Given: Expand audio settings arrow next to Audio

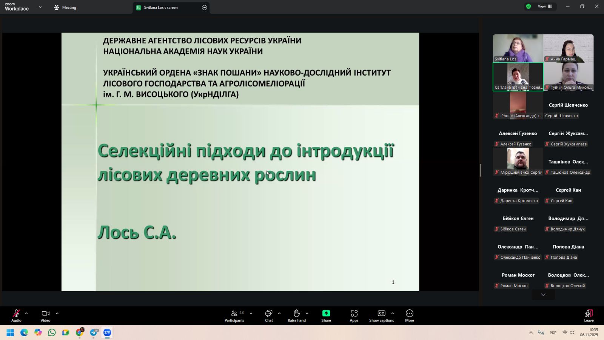Looking at the screenshot, I should 26,313.
